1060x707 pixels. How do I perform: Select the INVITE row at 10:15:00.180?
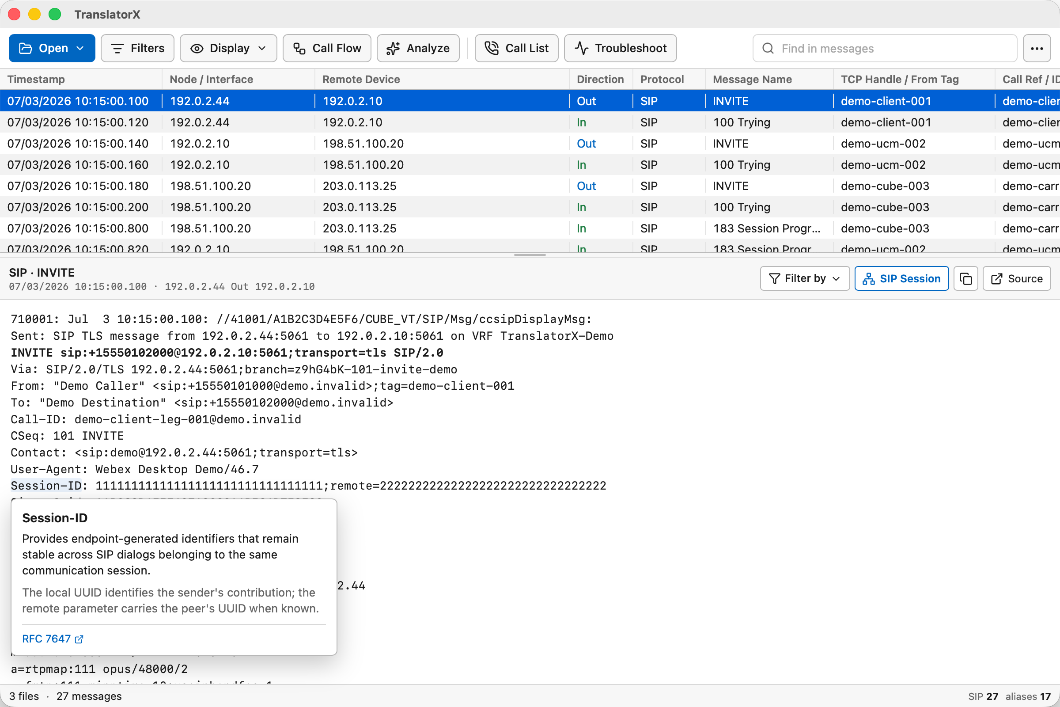[530, 186]
